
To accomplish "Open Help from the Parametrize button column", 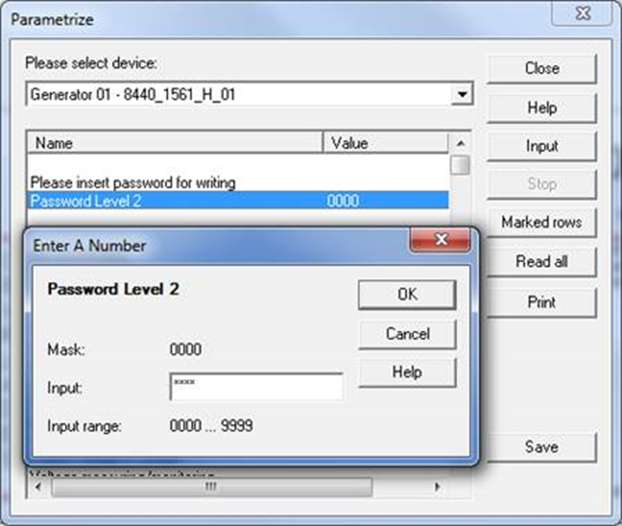I will (541, 108).
